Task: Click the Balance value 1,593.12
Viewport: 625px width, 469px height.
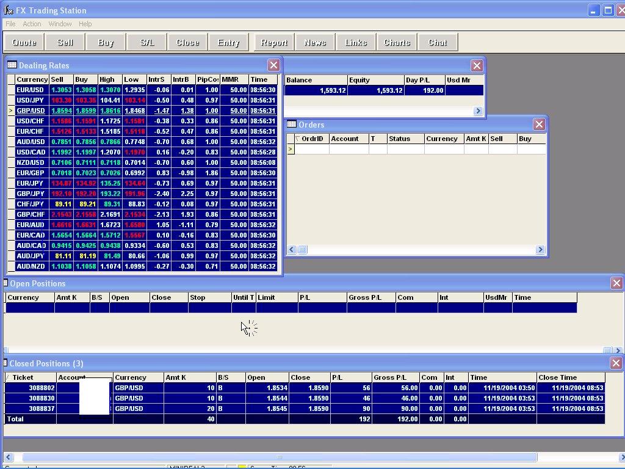Action: 316,90
